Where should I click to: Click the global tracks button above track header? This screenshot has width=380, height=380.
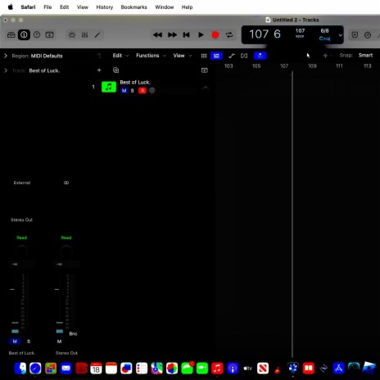(x=204, y=70)
